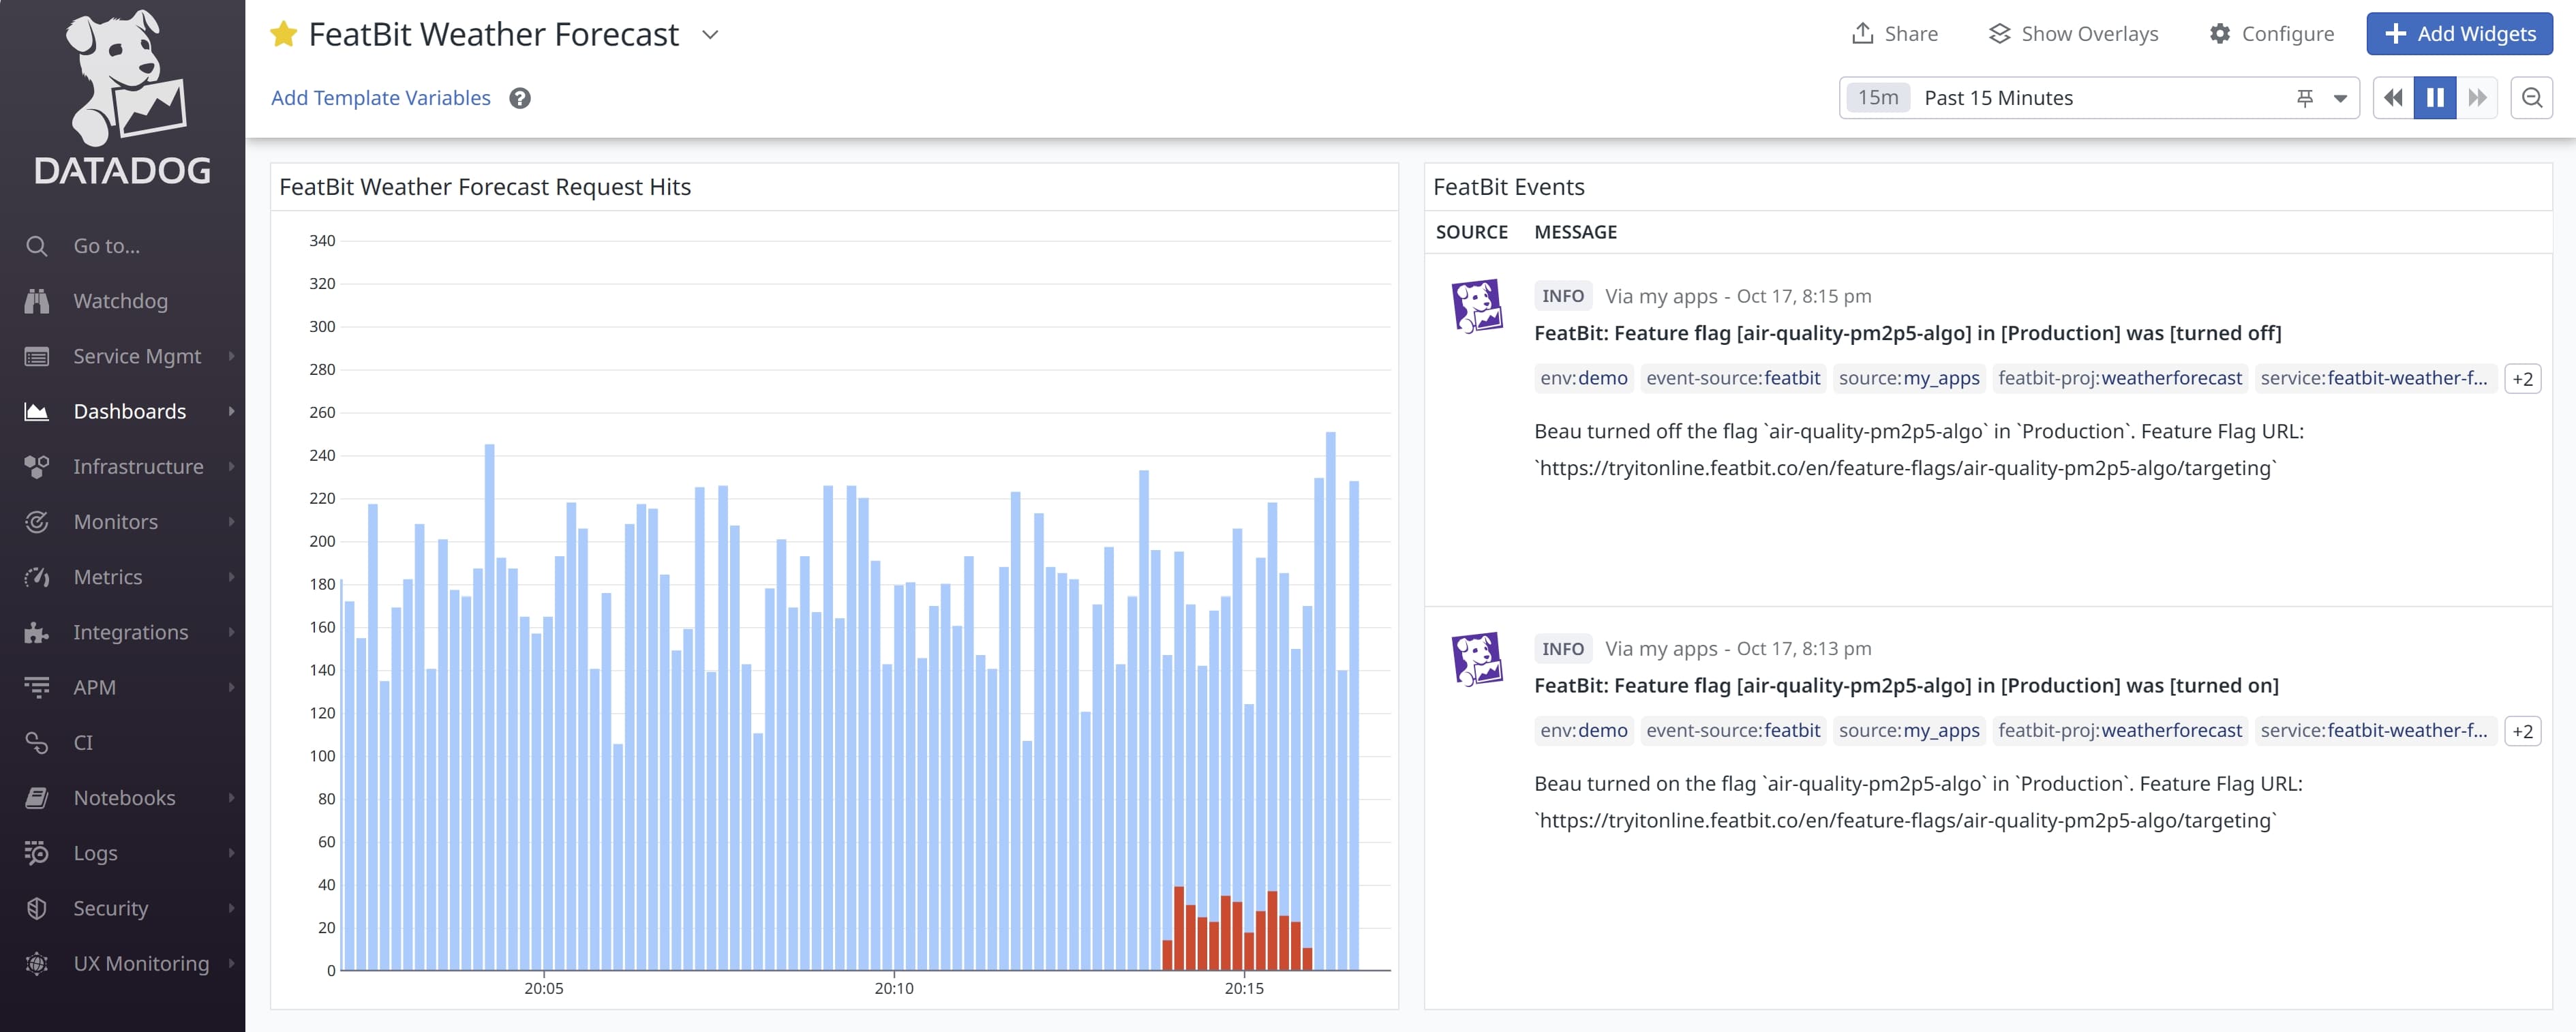Open the dashboard title dropdown chevron
Image resolution: width=2576 pixels, height=1032 pixels.
[x=710, y=34]
